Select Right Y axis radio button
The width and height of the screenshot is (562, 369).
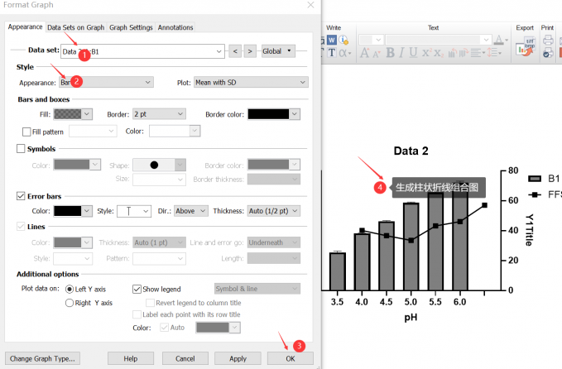(70, 303)
